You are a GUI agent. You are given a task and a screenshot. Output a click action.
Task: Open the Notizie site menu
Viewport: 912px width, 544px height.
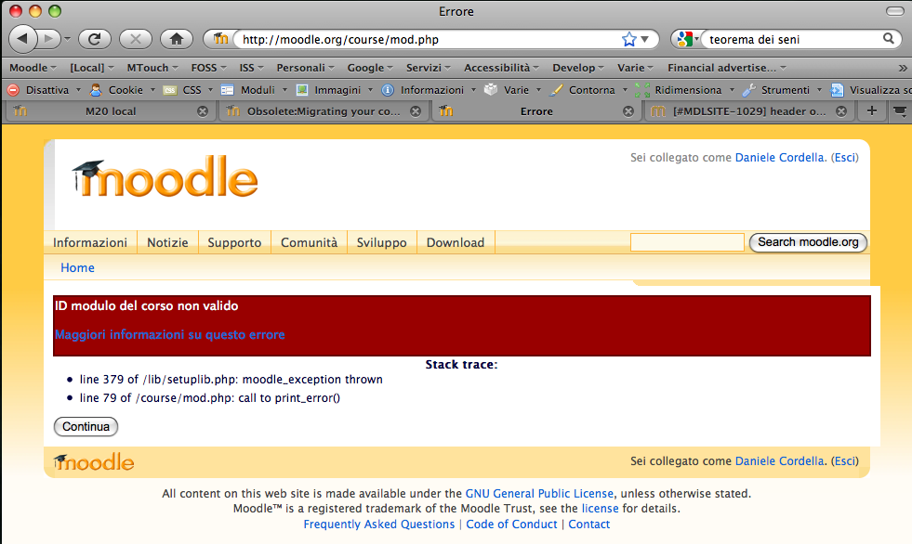[167, 242]
